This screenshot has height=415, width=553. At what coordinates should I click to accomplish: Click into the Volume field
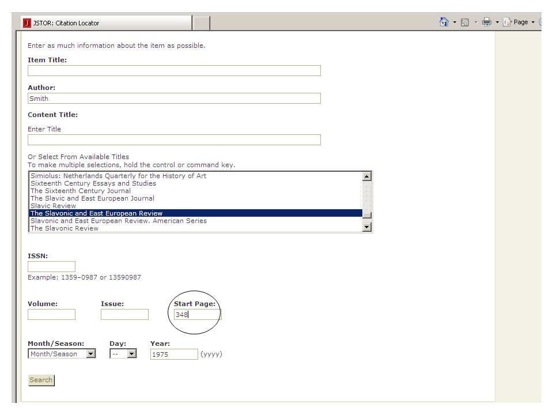[x=51, y=315]
